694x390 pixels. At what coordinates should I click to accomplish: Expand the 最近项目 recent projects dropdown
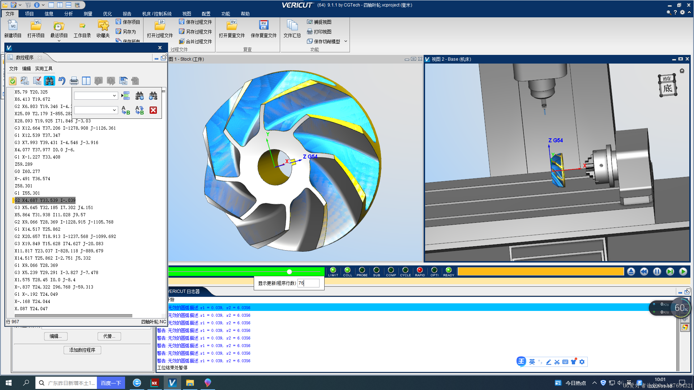(x=59, y=41)
